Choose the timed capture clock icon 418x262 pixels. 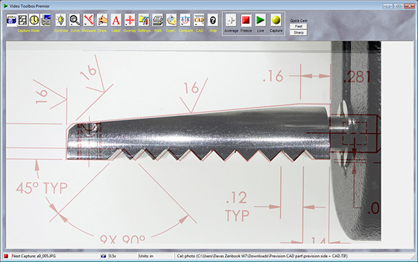[x=34, y=20]
